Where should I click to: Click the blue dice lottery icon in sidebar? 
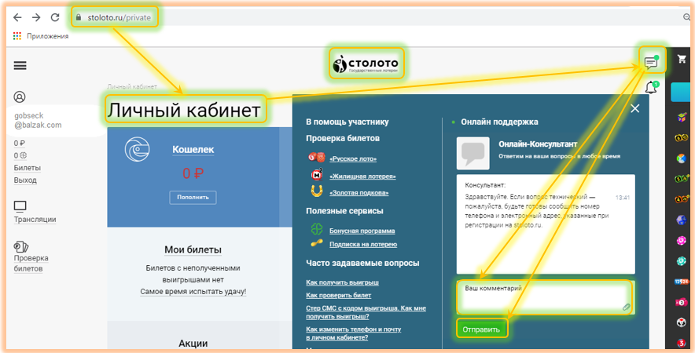pos(682,220)
